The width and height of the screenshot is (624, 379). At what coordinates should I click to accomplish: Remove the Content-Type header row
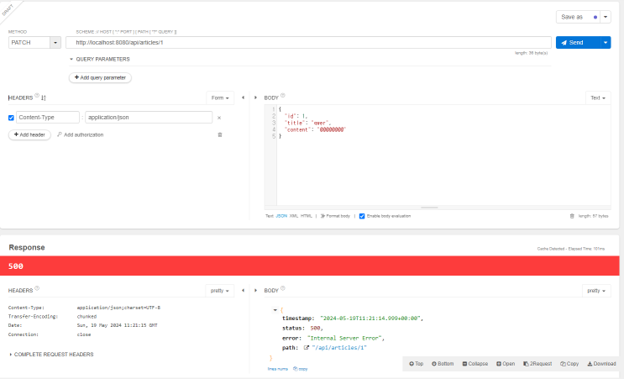[219, 118]
